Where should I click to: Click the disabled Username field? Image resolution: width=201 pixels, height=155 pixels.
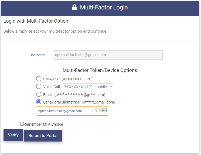click(108, 55)
